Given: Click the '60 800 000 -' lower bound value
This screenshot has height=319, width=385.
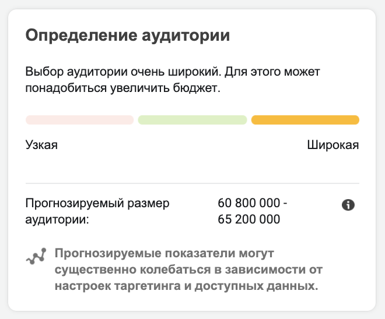Looking at the screenshot, I should (253, 203).
